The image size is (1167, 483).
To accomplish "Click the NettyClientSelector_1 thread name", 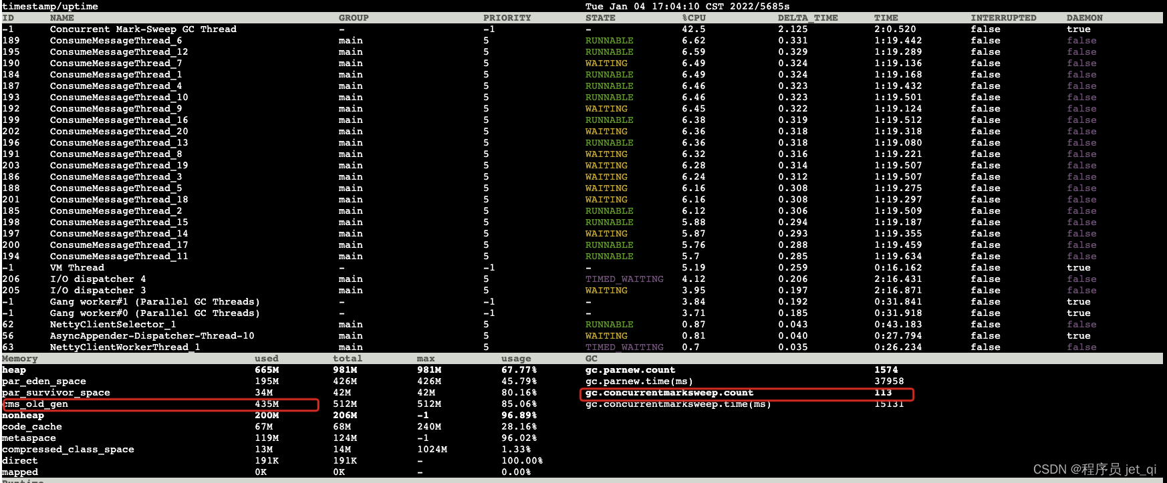I will coord(112,325).
